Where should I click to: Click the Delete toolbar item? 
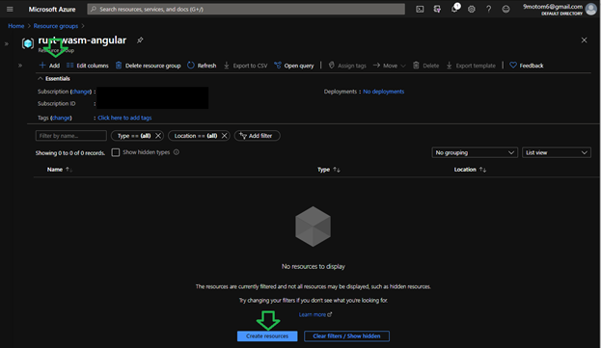click(x=425, y=66)
